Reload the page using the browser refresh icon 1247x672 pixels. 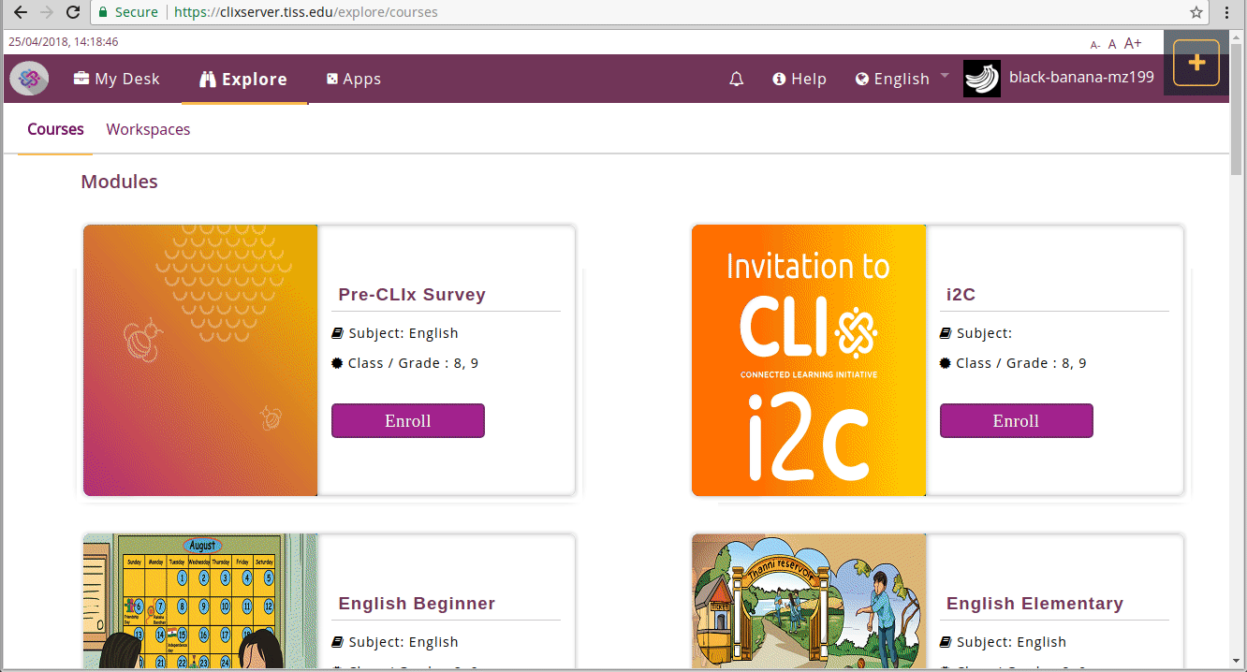[x=73, y=12]
